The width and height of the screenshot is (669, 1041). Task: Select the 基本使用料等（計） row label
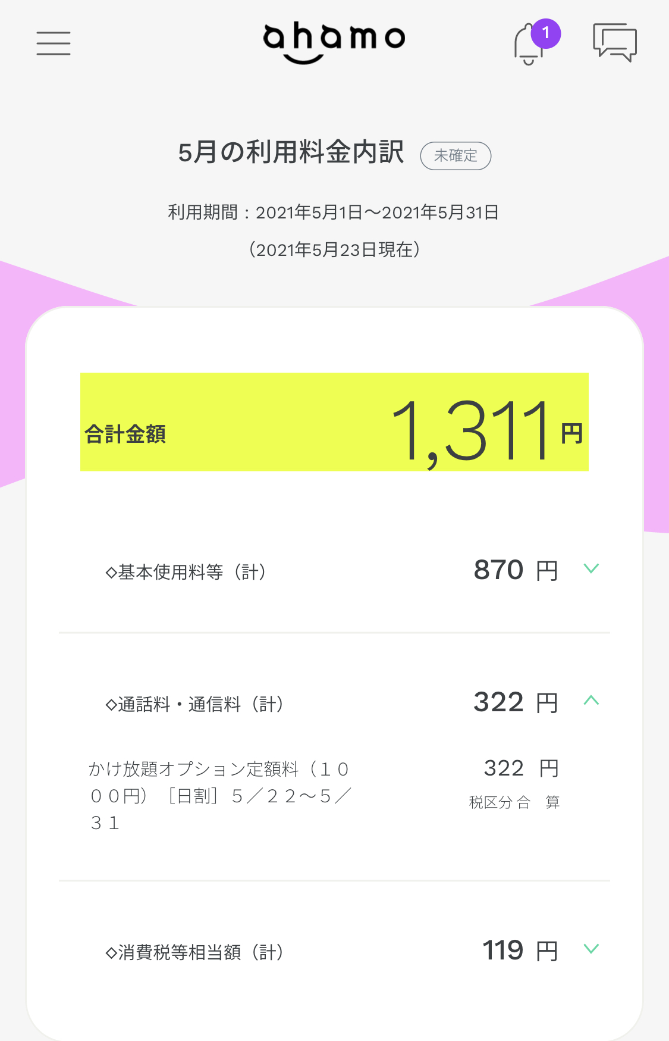click(x=186, y=572)
